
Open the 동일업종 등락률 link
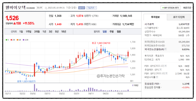coord(153,87)
